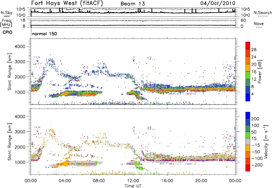Click the power scale value '4'
Viewport: 272px width, 188px height.
coord(252,94)
